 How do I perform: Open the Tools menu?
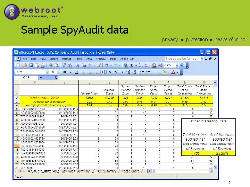[x=78, y=59]
